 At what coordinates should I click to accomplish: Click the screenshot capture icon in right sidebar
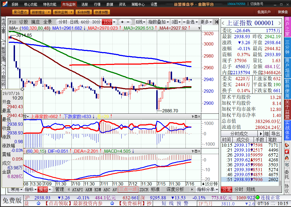287,164
